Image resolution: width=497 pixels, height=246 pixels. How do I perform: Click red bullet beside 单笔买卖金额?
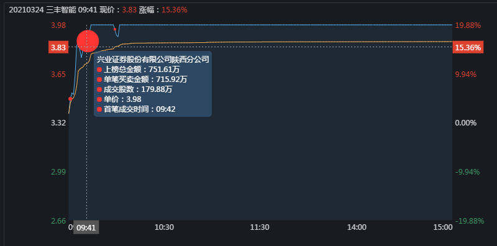pyautogui.click(x=99, y=80)
